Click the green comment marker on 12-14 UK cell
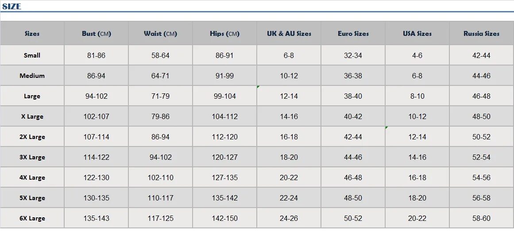Viewport: 514px width, 239px height. 258,87
